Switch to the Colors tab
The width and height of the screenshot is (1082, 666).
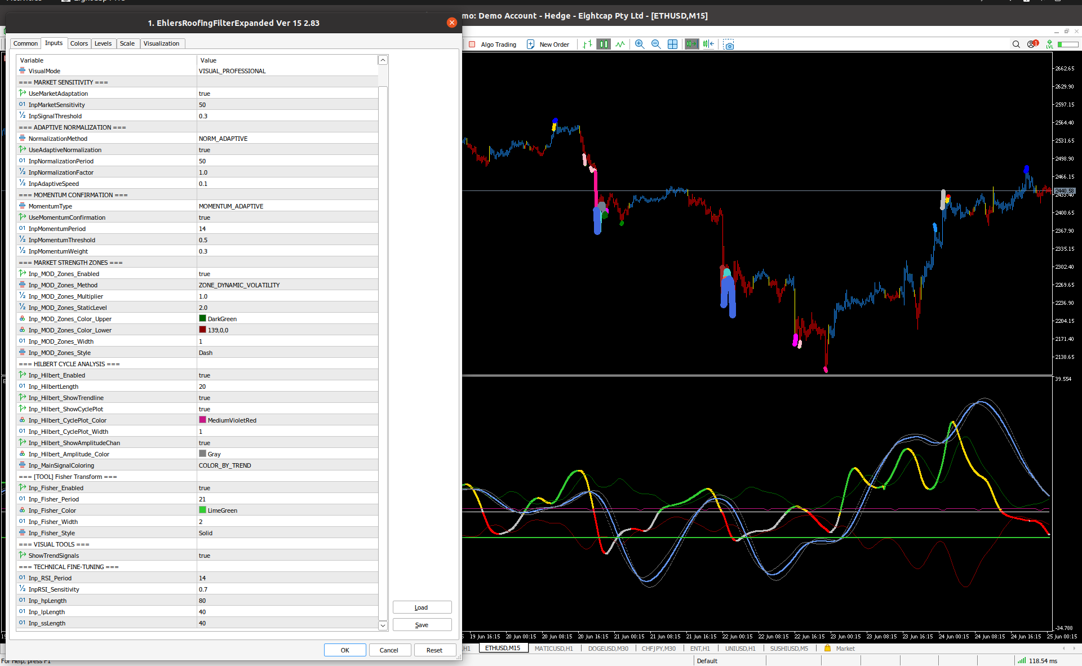click(x=79, y=43)
